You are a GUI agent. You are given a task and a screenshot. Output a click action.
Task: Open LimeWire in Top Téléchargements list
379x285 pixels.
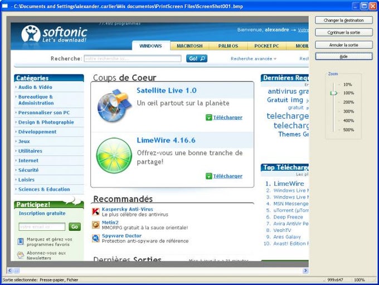tap(289, 183)
